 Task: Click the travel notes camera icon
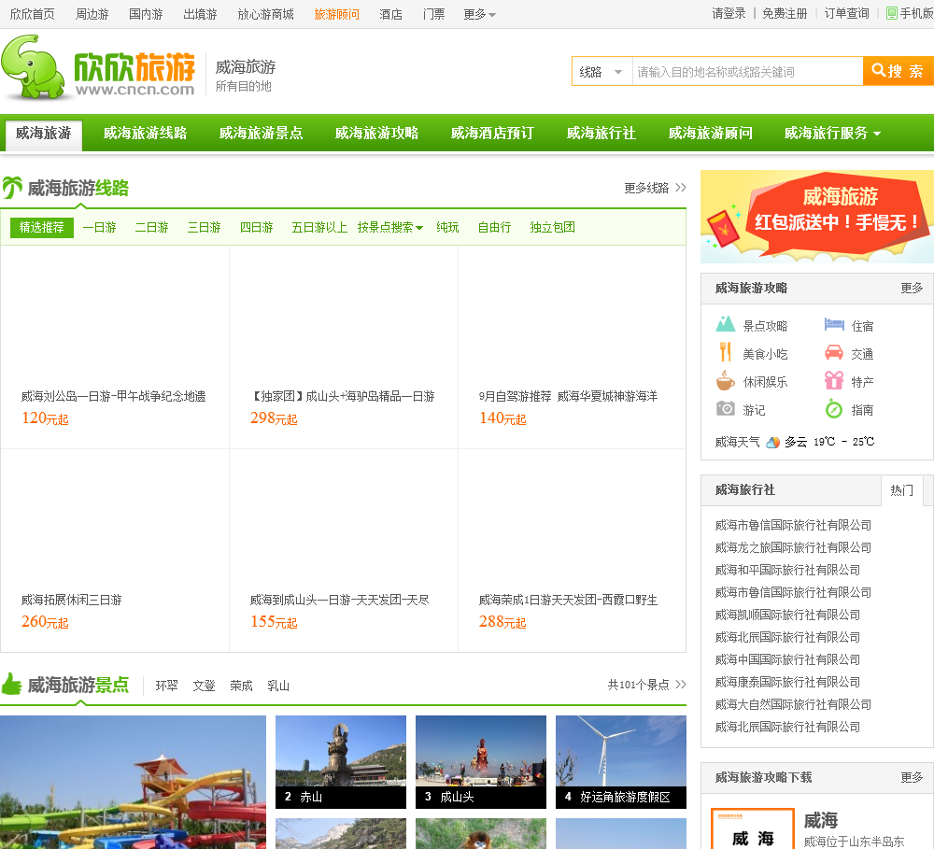click(725, 409)
